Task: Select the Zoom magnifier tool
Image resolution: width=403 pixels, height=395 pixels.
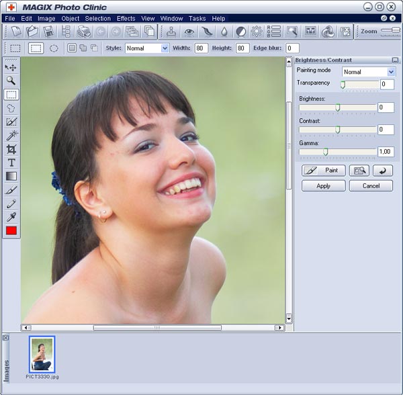Action: [11, 81]
